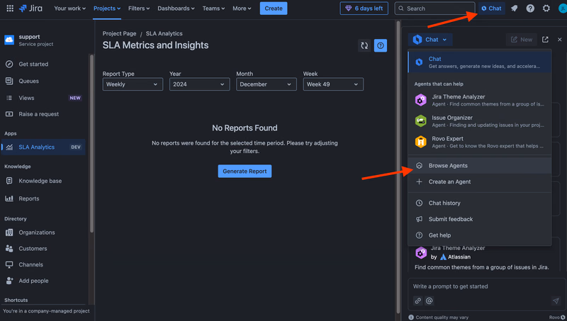
Task: Click the support project icon
Action: tap(9, 40)
